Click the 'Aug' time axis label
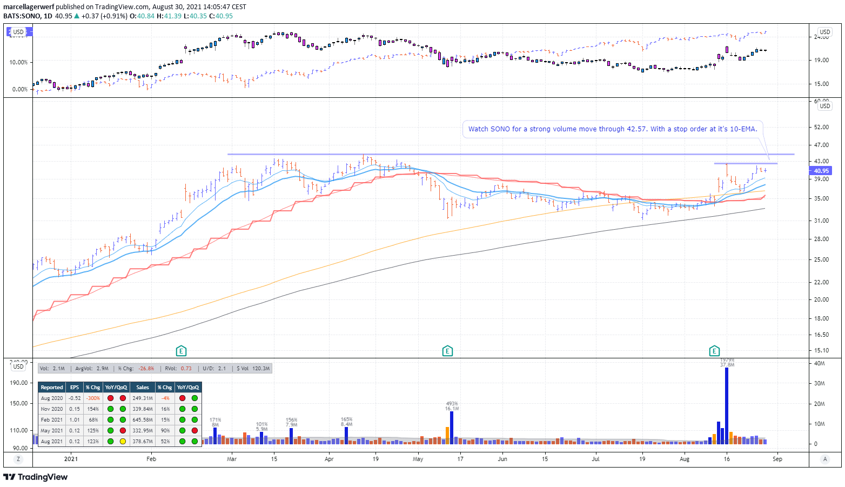The image size is (845, 487). (x=685, y=459)
